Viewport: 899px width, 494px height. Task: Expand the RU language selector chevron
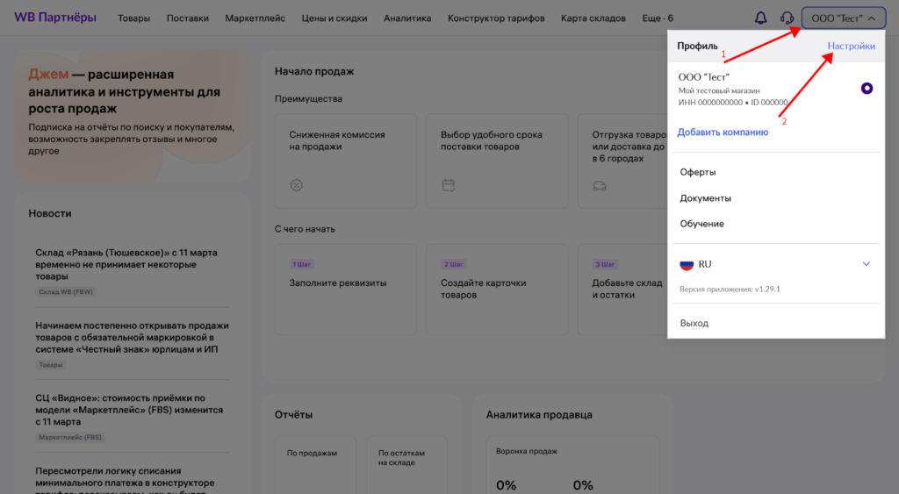(x=866, y=264)
